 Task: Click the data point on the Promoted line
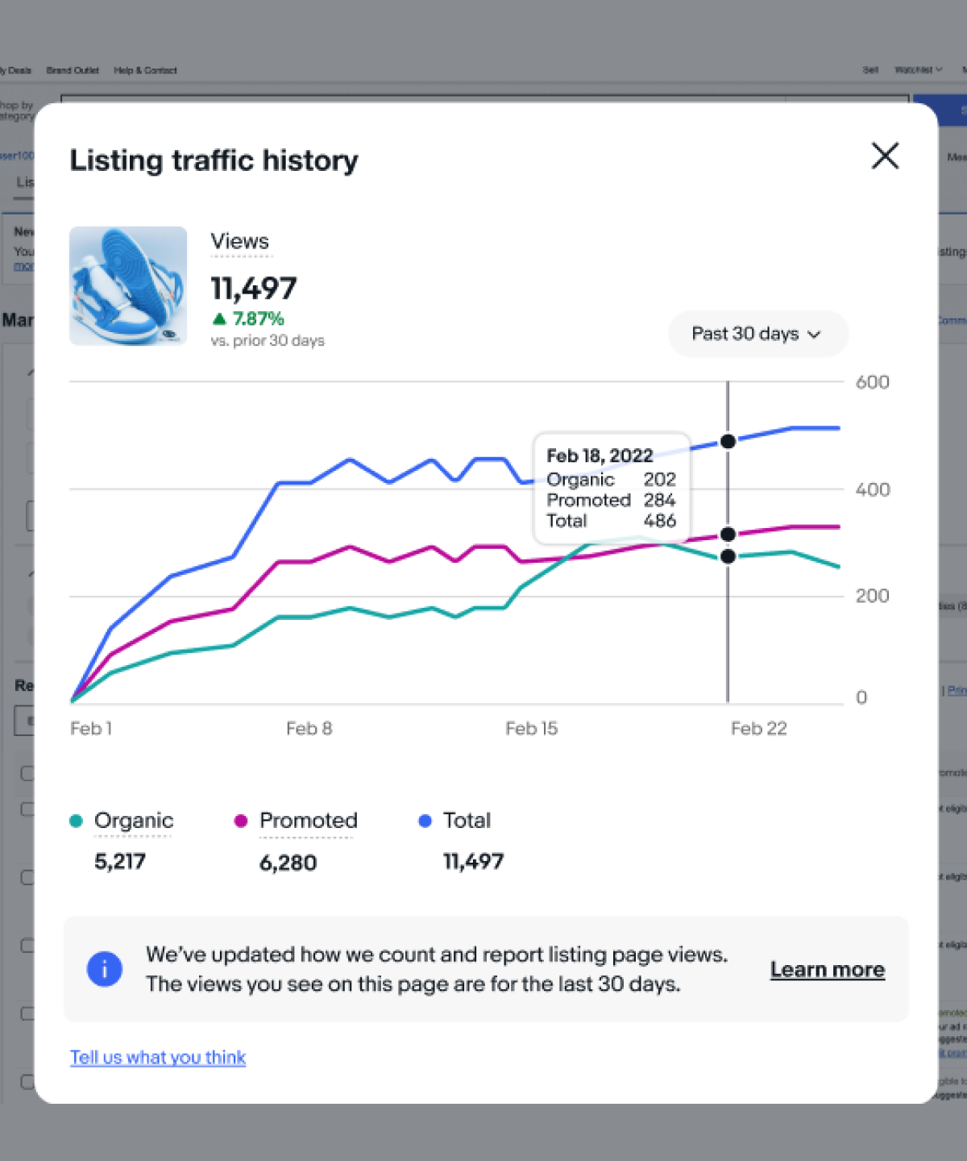pyautogui.click(x=728, y=534)
